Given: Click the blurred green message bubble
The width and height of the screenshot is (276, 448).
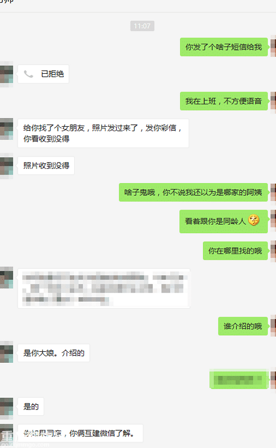Looking at the screenshot, I should (x=239, y=379).
